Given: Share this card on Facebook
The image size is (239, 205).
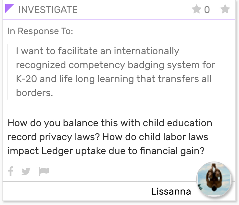Looking at the screenshot, I should point(11,171).
